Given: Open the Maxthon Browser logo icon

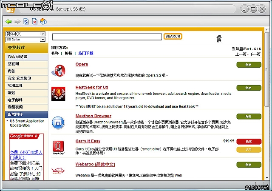Looking at the screenshot, I should 58,123.
